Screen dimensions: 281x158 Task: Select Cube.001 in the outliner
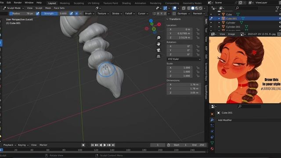point(231,18)
